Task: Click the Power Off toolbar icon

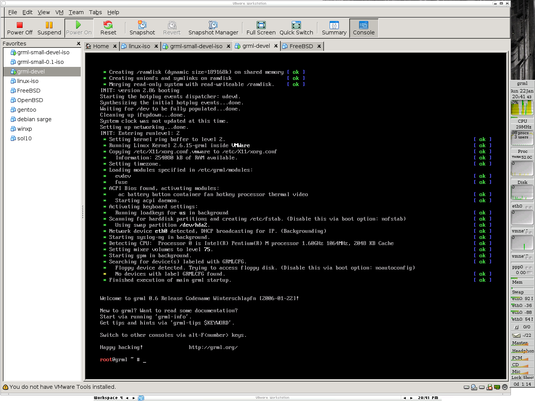Action: point(20,25)
